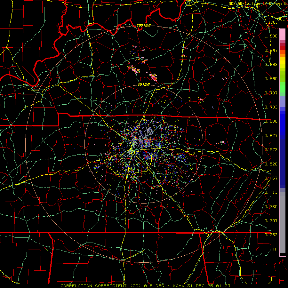Select the 0.413 scale value
This screenshot has height=288, width=288.
271,192
